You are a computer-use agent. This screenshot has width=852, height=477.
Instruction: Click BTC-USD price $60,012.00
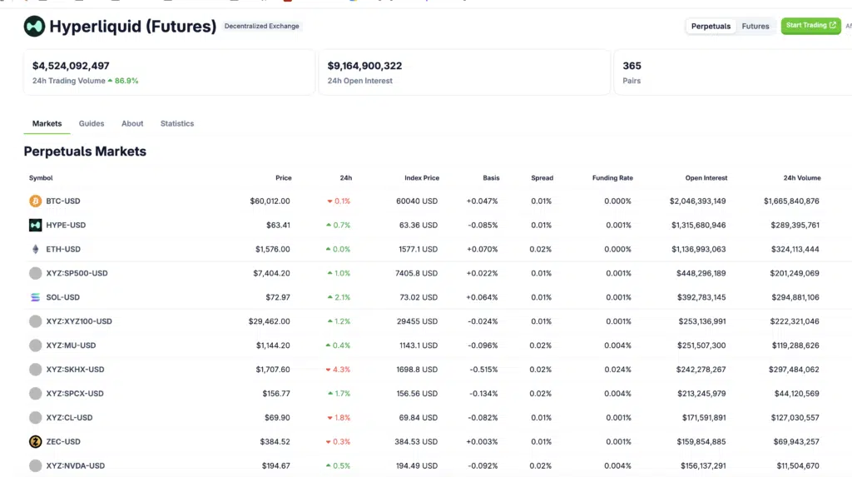coord(270,201)
